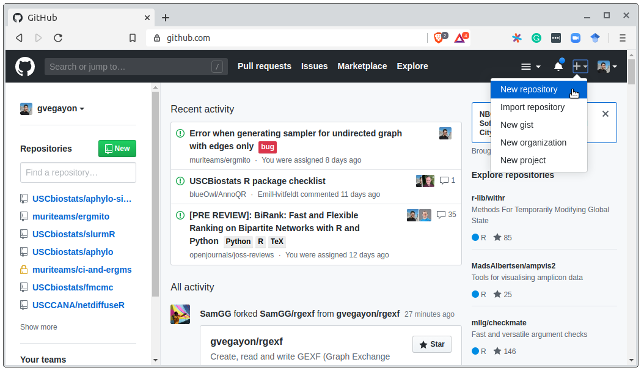Open USCbiostats/aphylo repository
The image size is (644, 373).
[x=73, y=252]
